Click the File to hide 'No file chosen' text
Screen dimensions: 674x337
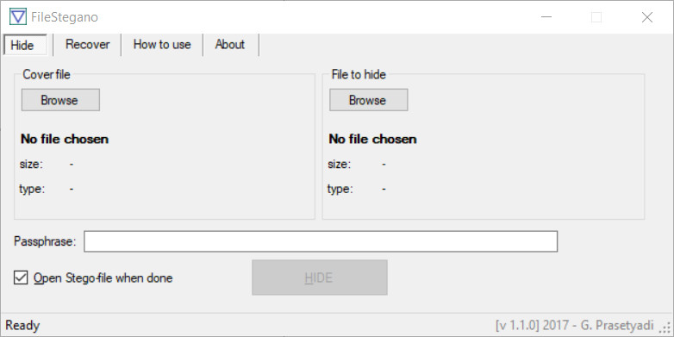pos(372,140)
